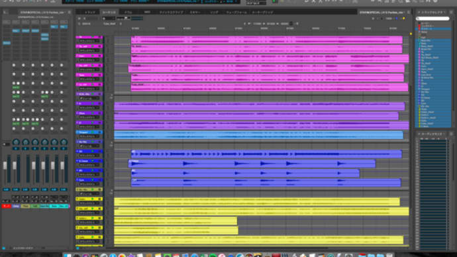Toggle the green play-enable dot on the purple folder track
The image size is (457, 257).
(x=93, y=94)
